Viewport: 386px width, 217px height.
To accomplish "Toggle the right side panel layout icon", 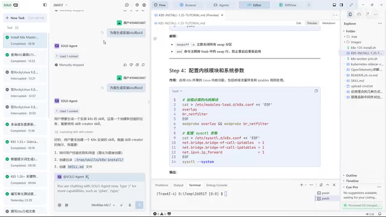I will coord(341,5).
